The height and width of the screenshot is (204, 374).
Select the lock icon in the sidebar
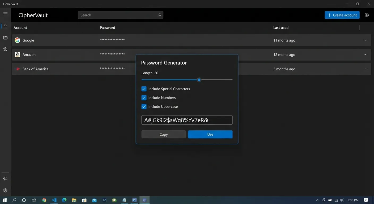coord(5,26)
